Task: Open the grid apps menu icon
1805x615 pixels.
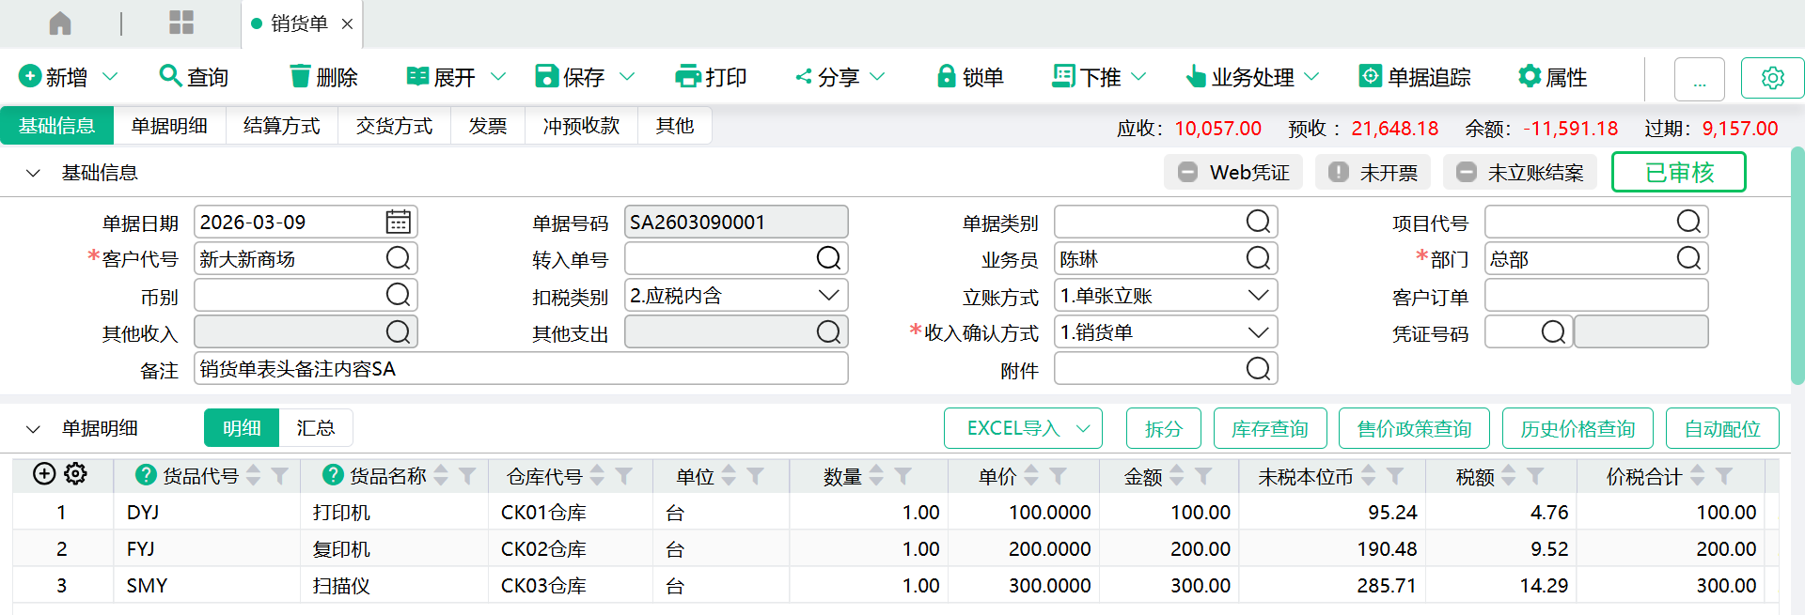Action: pos(180,23)
